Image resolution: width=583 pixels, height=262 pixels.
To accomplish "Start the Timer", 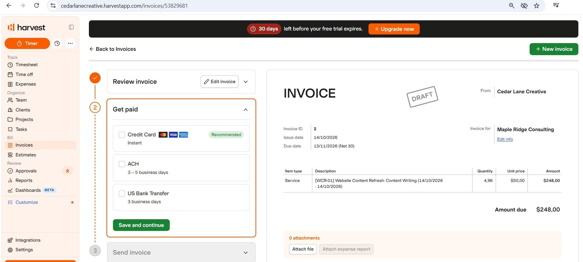I will pos(27,43).
